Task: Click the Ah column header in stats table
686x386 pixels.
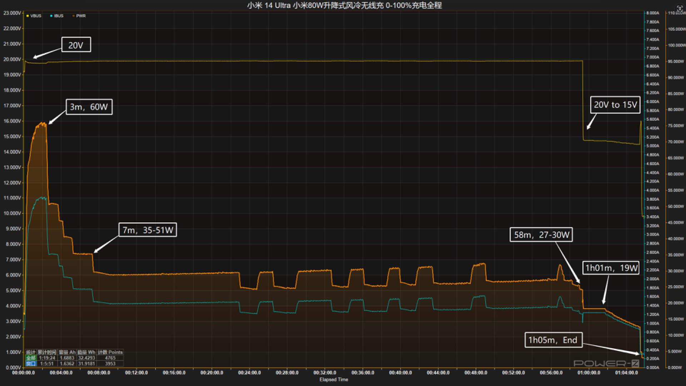Action: point(67,352)
